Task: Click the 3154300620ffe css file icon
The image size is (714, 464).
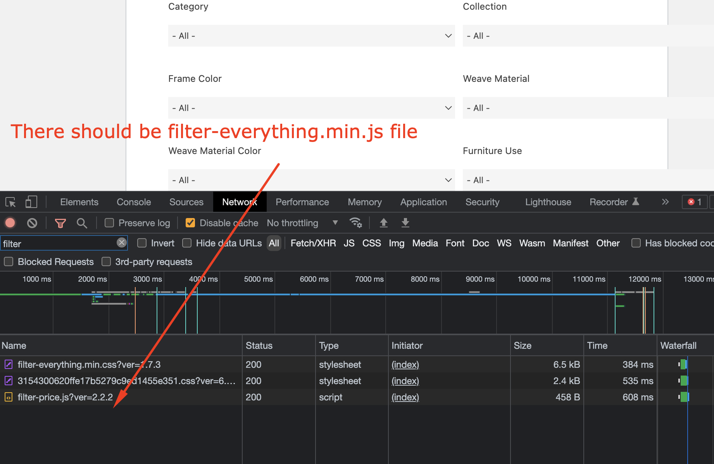Action: tap(9, 381)
